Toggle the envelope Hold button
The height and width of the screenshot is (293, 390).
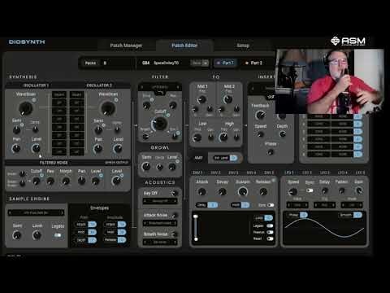[x=240, y=205]
